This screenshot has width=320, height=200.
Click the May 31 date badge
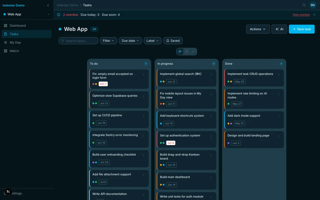coord(239,123)
